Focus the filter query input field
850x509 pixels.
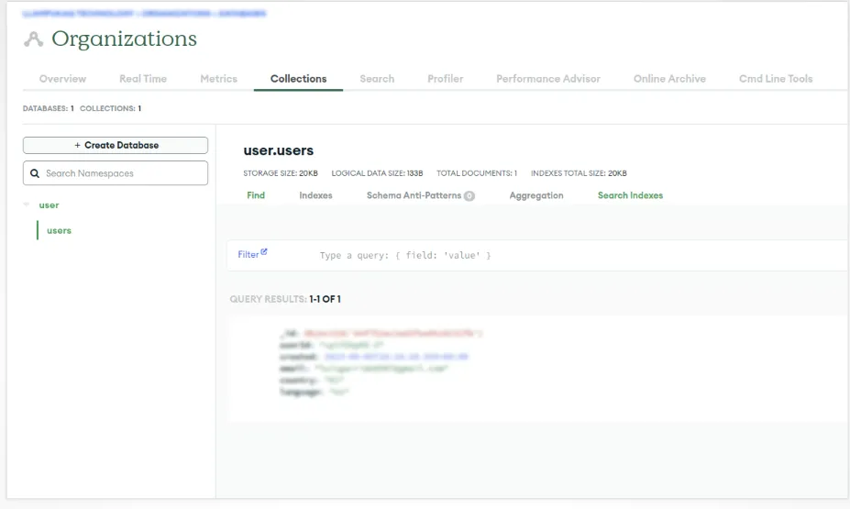pos(550,255)
